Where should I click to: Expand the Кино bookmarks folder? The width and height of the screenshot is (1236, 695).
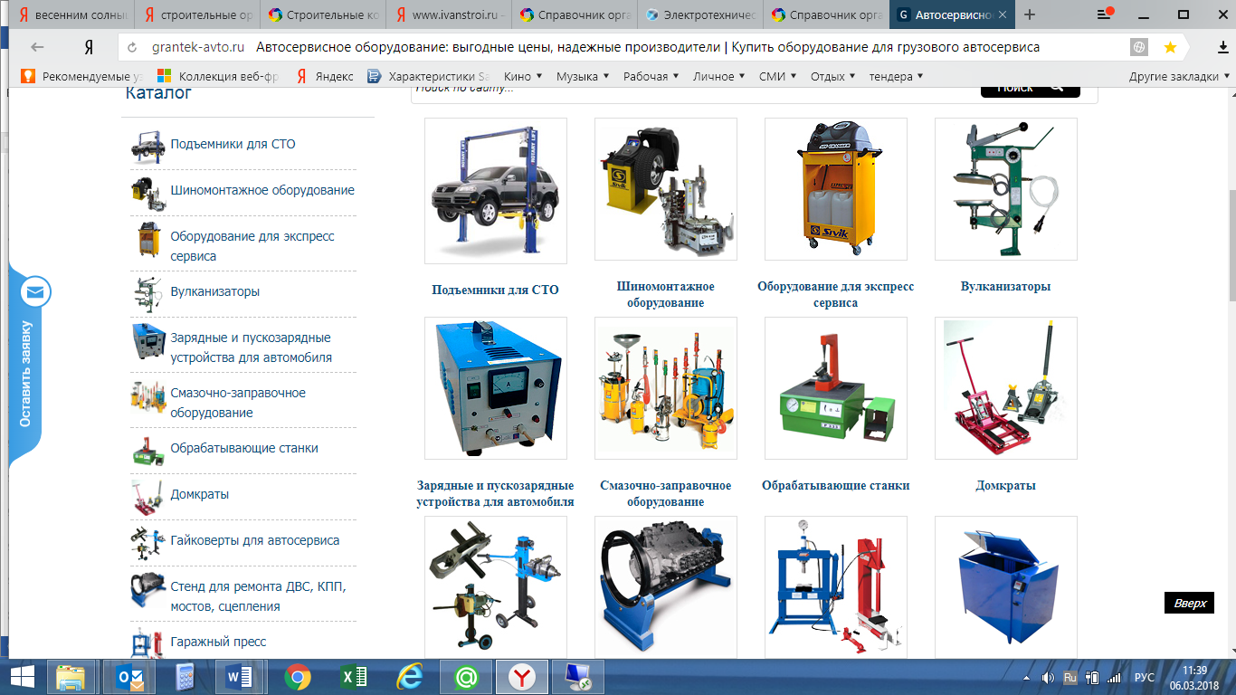coord(523,77)
